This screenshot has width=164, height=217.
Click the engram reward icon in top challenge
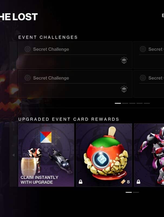(x=124, y=60)
